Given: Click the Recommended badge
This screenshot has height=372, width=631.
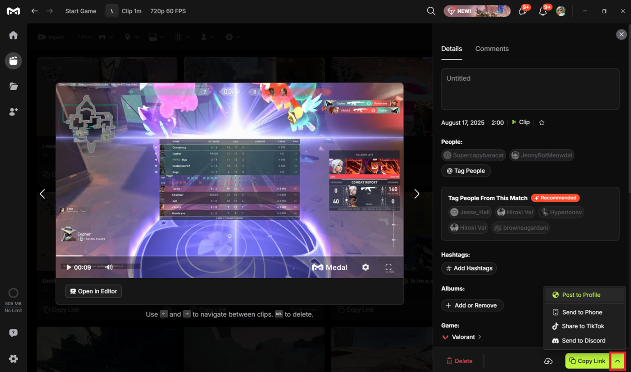Looking at the screenshot, I should click(555, 198).
